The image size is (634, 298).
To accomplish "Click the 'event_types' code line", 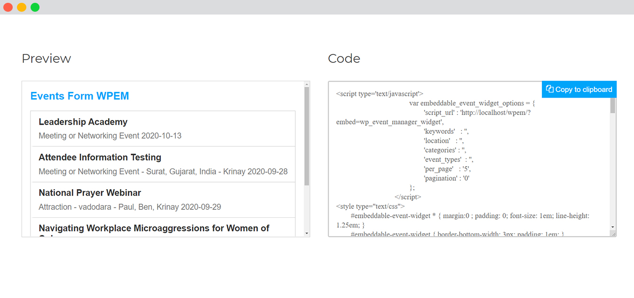I will coord(449,160).
